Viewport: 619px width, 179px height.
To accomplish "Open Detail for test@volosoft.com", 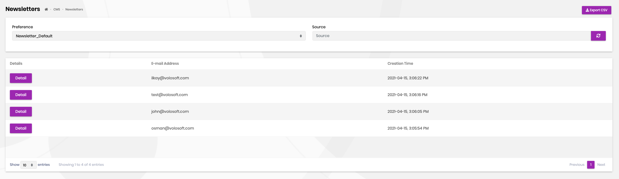I will pyautogui.click(x=21, y=95).
